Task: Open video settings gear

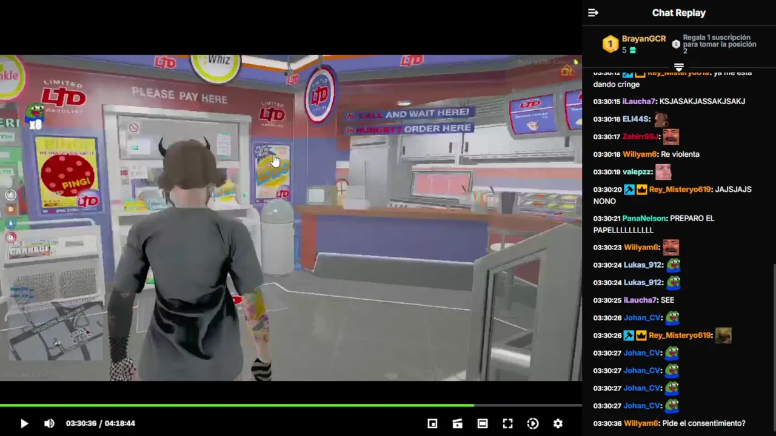Action: tap(558, 423)
